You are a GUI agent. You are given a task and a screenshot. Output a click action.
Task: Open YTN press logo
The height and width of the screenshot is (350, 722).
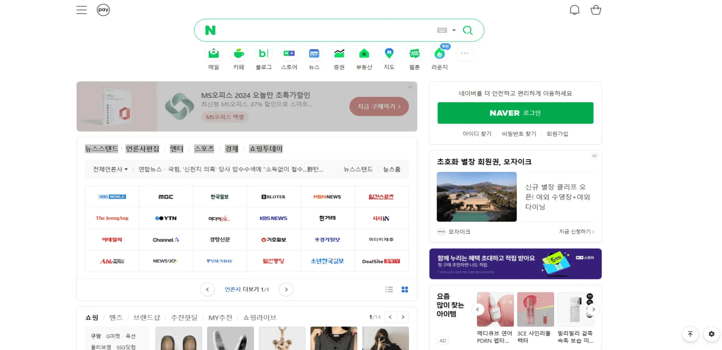(x=166, y=218)
